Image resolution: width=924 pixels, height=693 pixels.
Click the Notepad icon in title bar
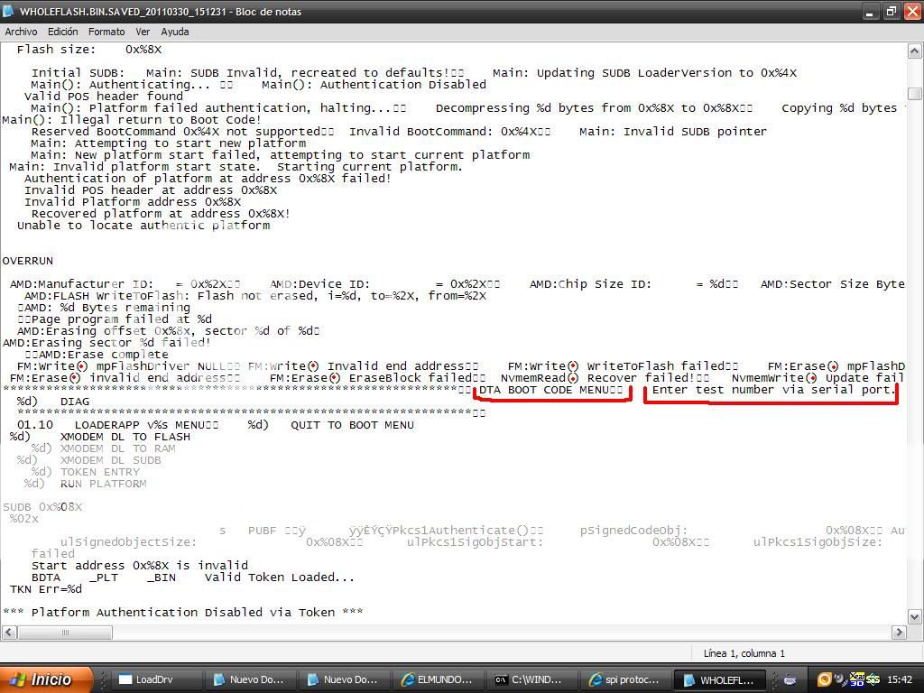pos(9,12)
